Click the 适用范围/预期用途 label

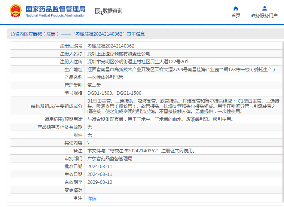[64, 119]
